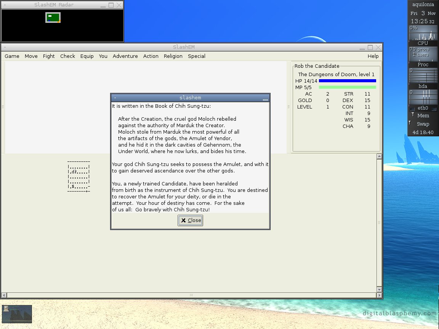The image size is (439, 329).
Task: Click the pet 'd' symbol on the map
Action: (73, 172)
